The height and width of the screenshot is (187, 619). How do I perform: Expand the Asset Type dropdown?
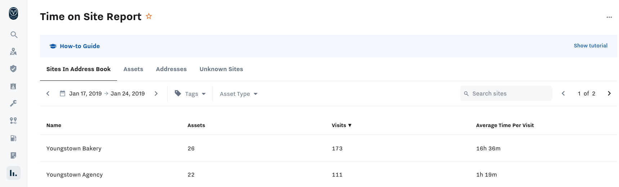[239, 94]
